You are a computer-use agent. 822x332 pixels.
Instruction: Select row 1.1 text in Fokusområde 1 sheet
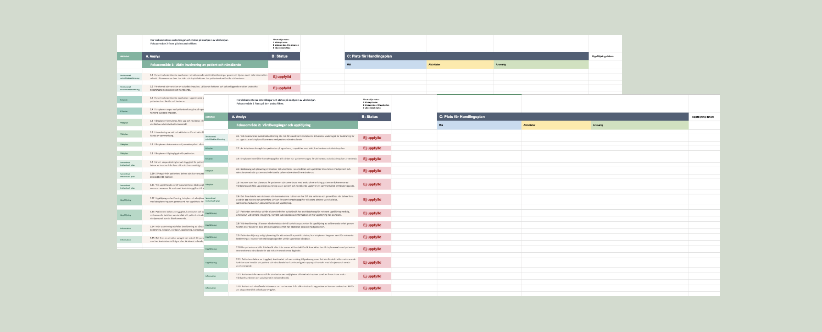tap(209, 76)
